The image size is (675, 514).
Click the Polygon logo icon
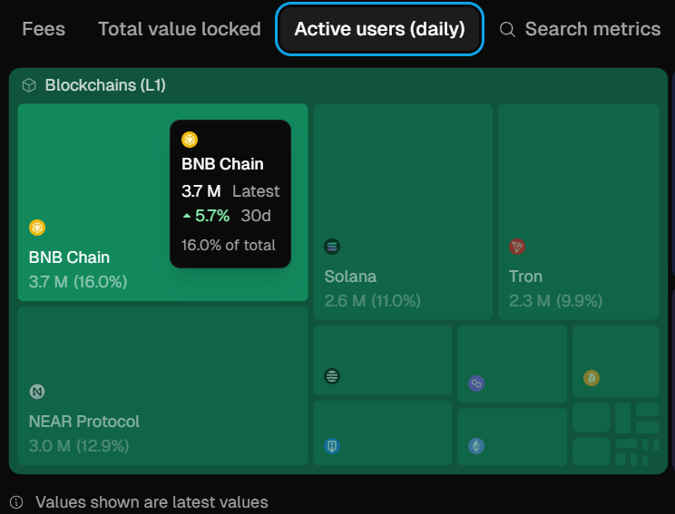[476, 383]
